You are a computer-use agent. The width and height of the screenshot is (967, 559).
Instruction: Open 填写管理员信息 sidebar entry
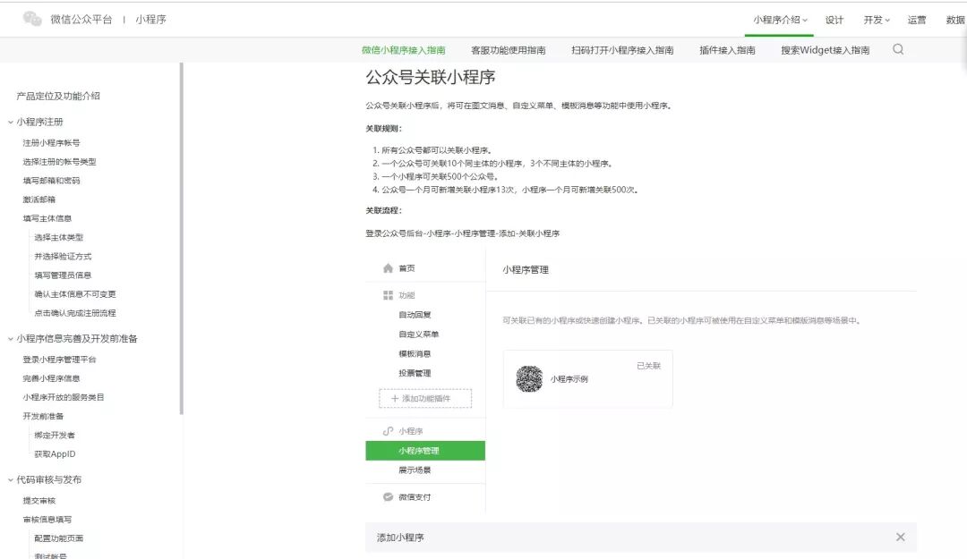coord(63,275)
